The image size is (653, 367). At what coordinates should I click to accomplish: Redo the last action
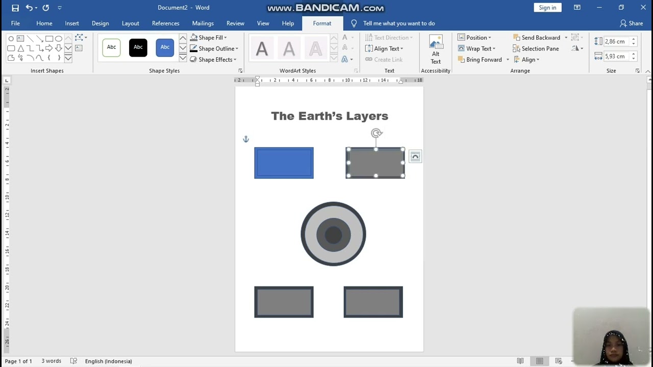pos(46,8)
